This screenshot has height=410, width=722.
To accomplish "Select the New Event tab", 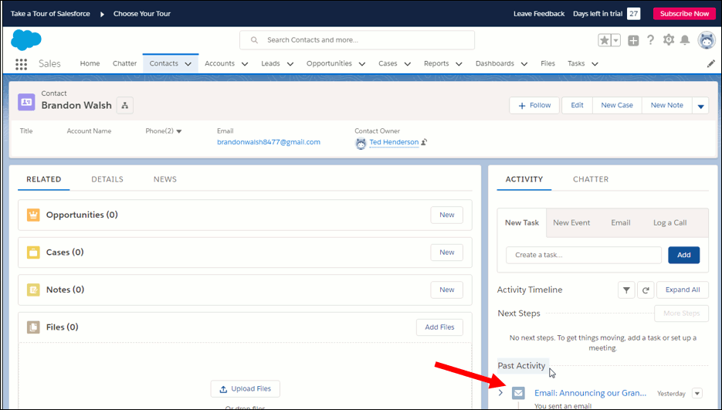I will click(x=571, y=222).
